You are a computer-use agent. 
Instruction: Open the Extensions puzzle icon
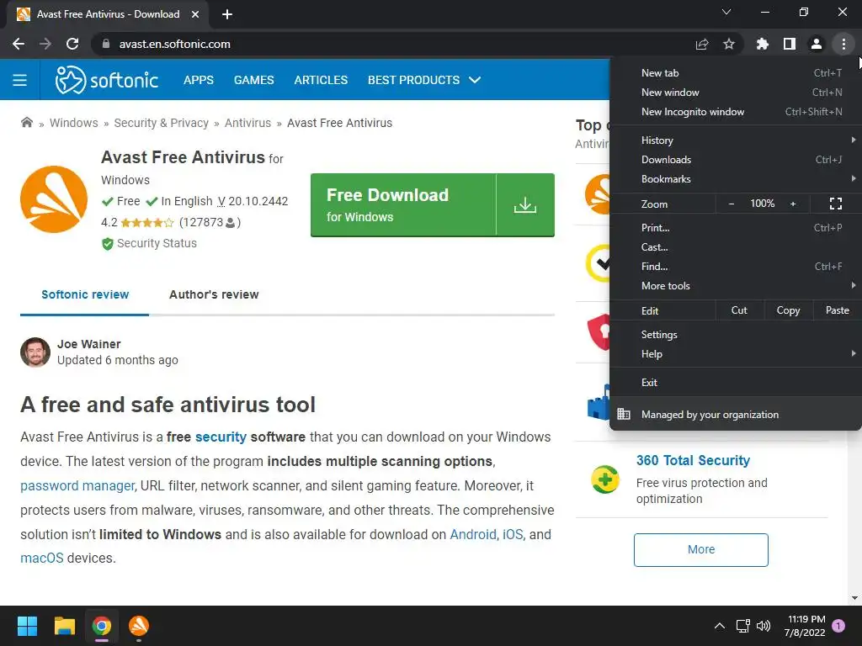point(762,44)
